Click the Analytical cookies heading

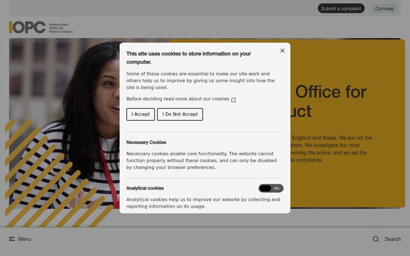point(145,188)
